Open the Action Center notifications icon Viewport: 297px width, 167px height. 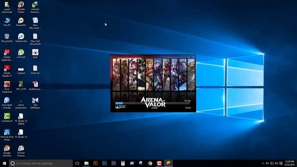(x=281, y=163)
